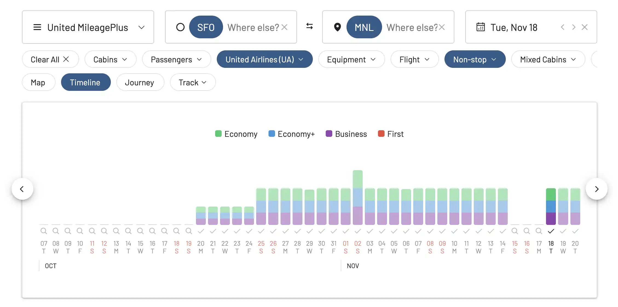Click search magnifier icon for Nov 16
Image resolution: width=618 pixels, height=307 pixels.
click(527, 231)
